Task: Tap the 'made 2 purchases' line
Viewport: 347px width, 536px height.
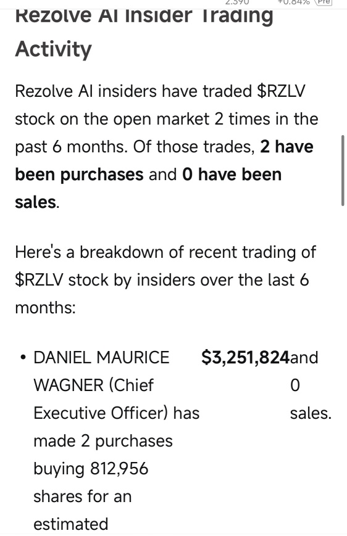Action: click(103, 441)
